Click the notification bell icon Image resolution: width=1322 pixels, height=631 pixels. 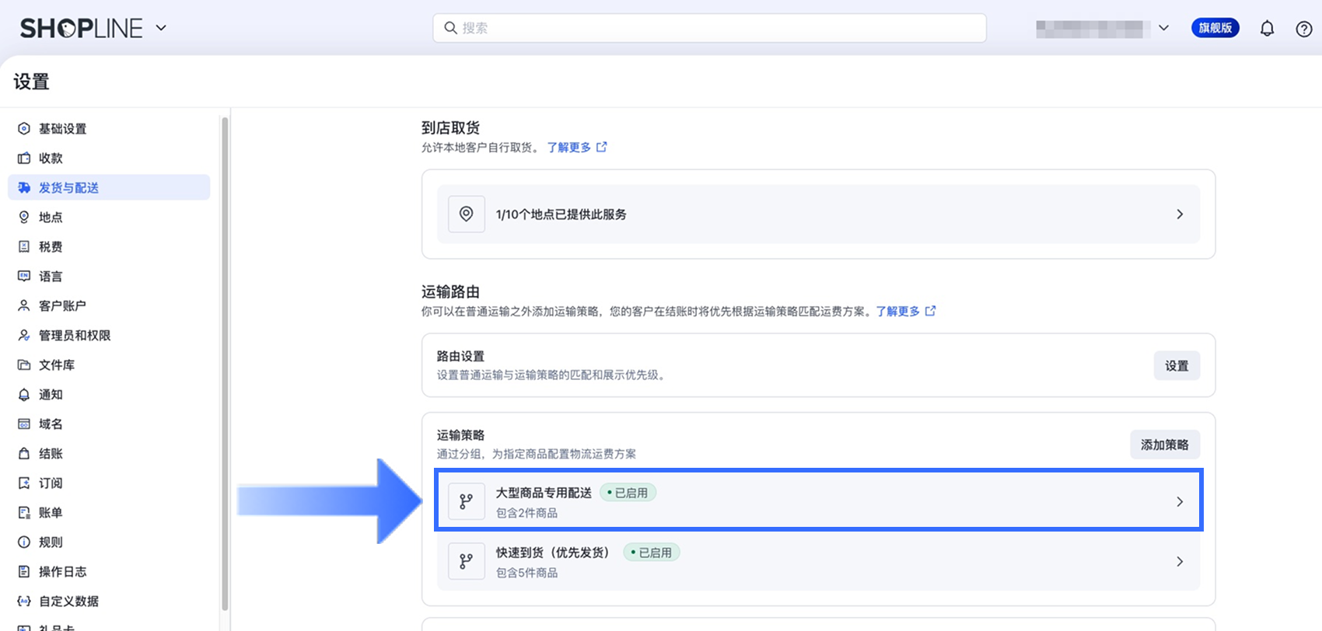click(x=1267, y=29)
